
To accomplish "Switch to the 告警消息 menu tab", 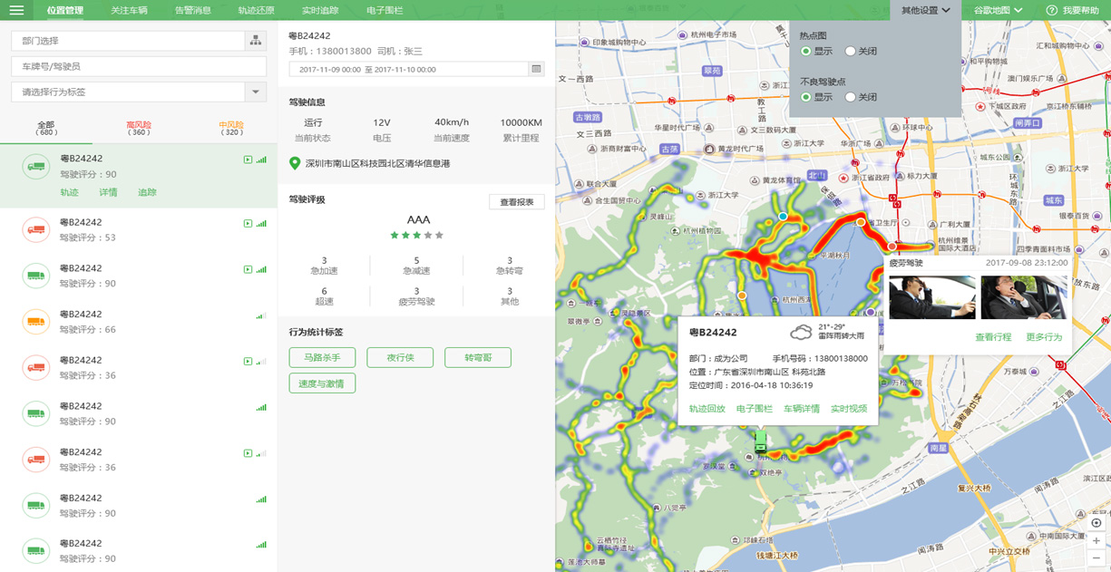I will [x=192, y=10].
